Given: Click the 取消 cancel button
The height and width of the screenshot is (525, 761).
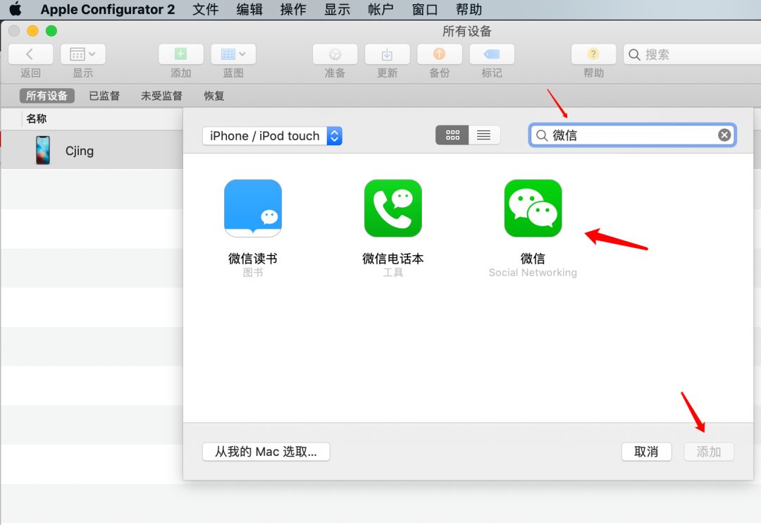Looking at the screenshot, I should point(646,452).
